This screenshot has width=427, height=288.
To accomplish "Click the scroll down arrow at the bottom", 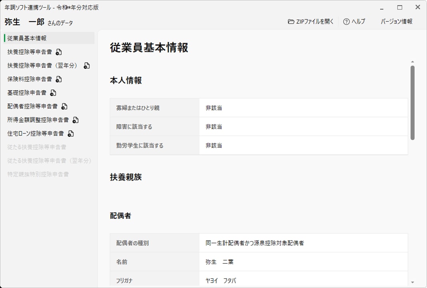I will (x=413, y=282).
